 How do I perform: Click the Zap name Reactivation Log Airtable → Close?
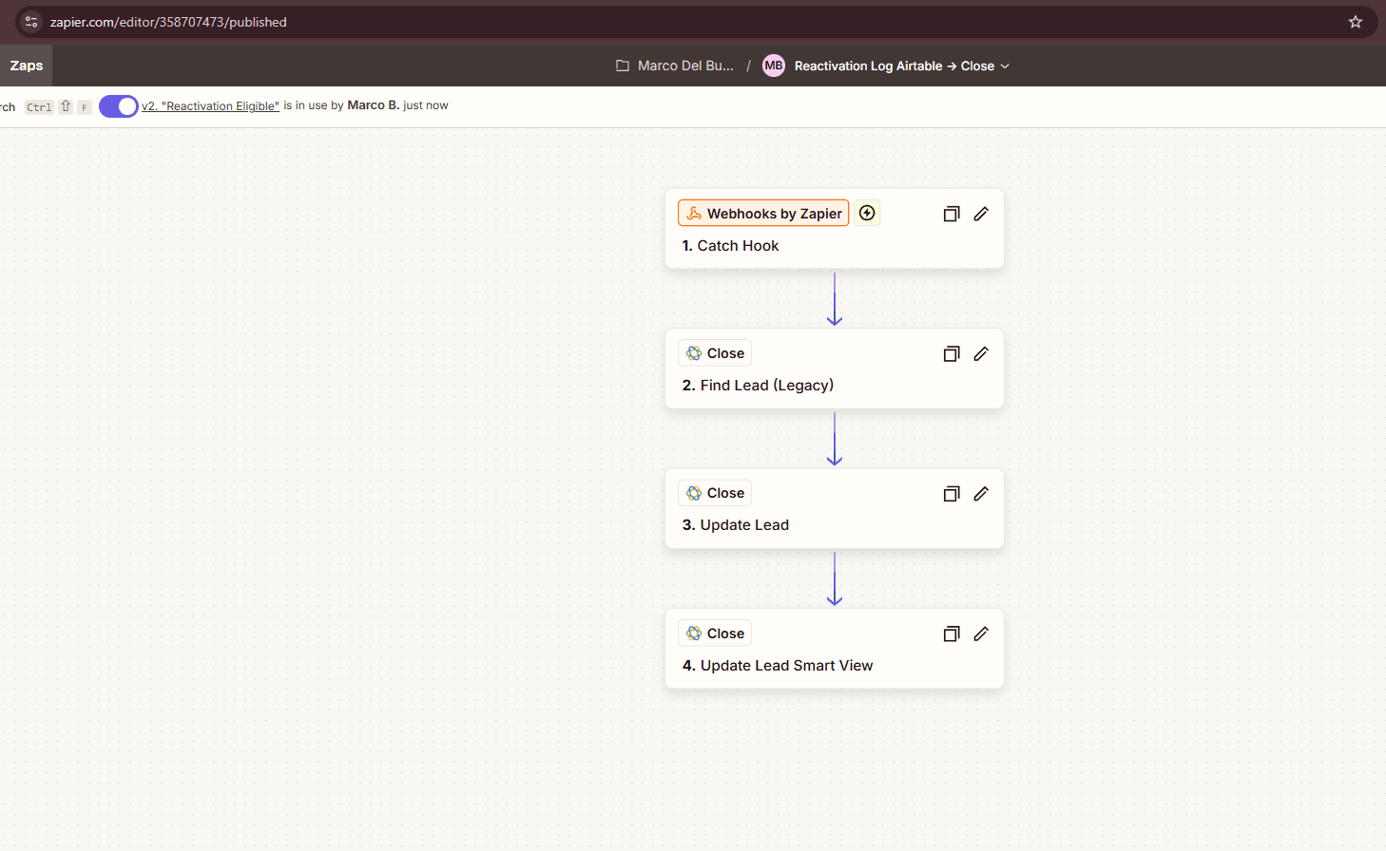coord(894,66)
